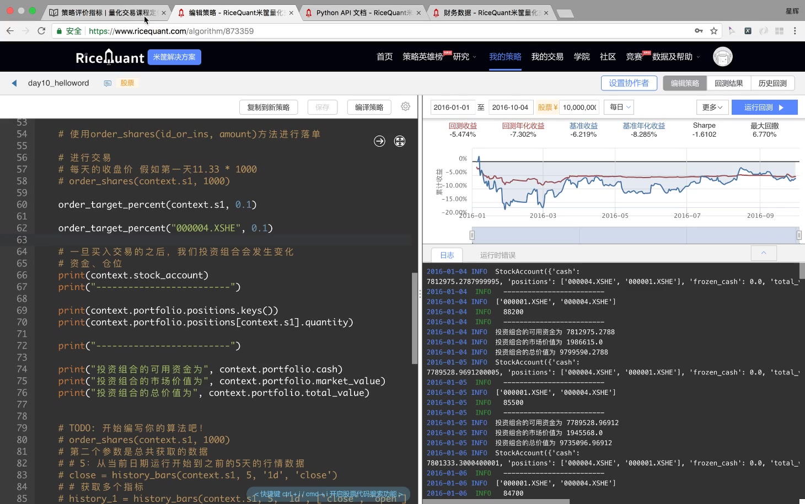
Task: Expand the 更多 options dropdown
Action: (712, 107)
